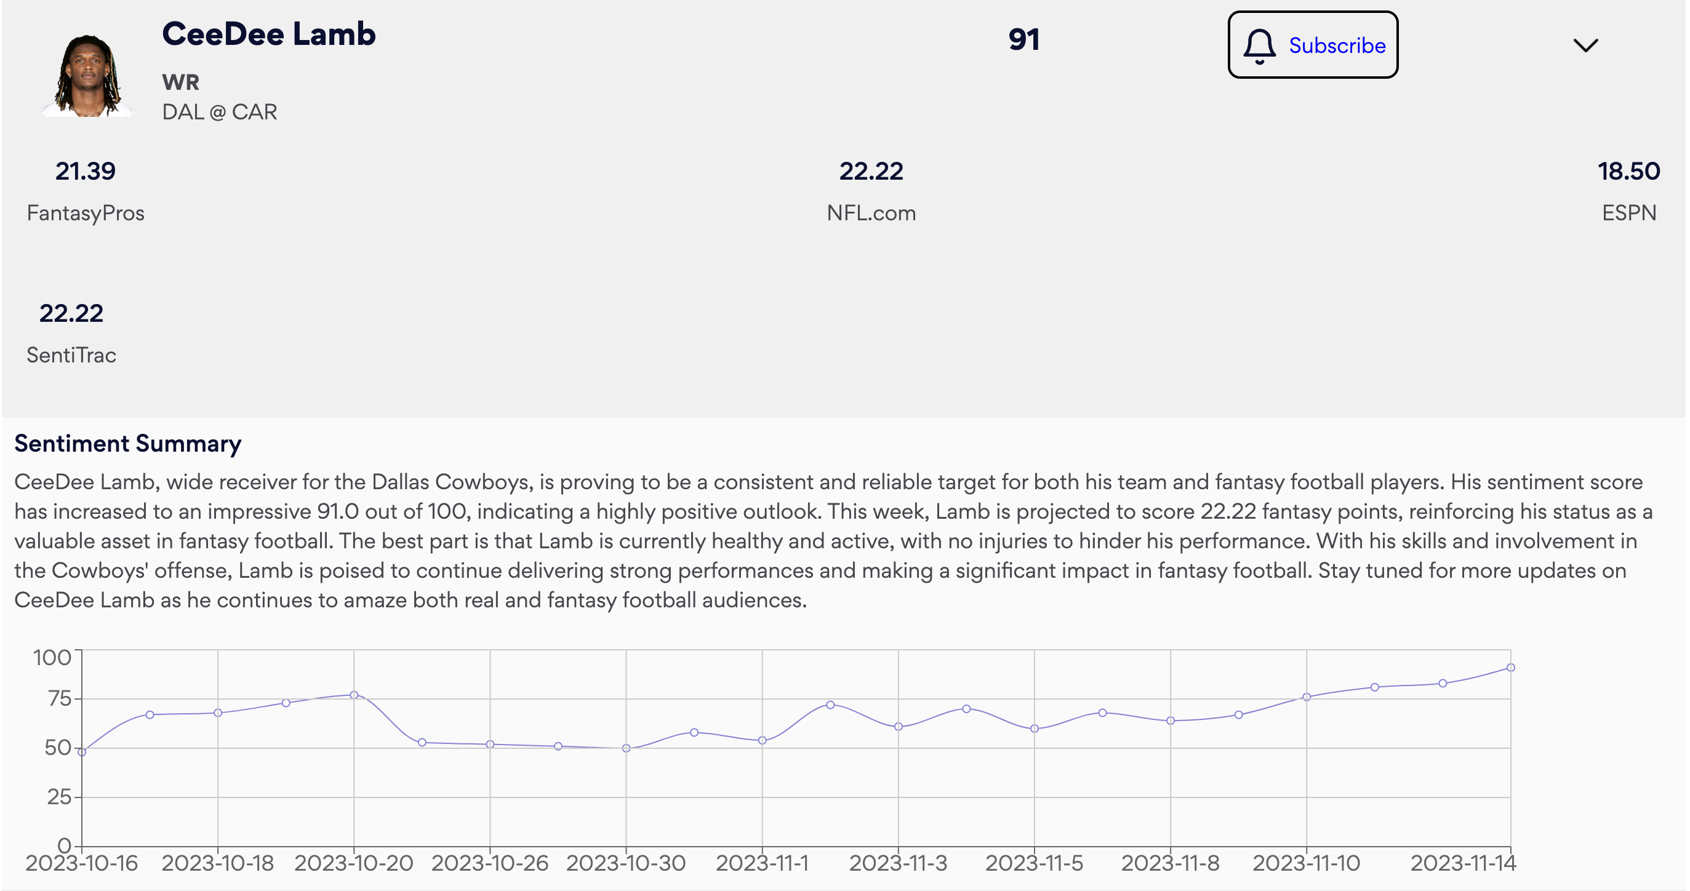Click the chart point at 2023-11-1
Viewport: 1690px width, 891px height.
tap(763, 740)
